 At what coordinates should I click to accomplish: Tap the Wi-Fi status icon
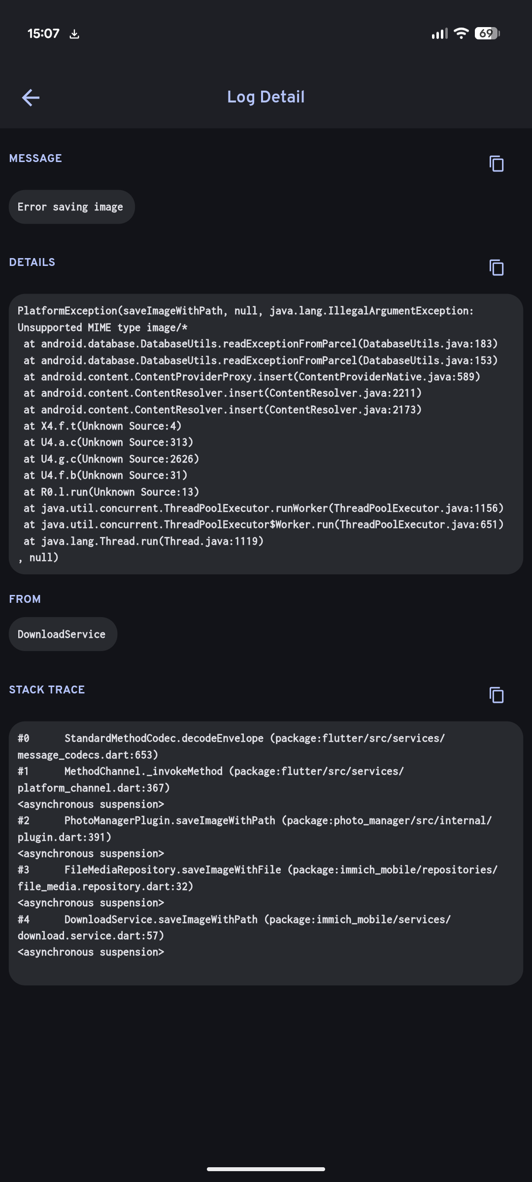pyautogui.click(x=461, y=33)
